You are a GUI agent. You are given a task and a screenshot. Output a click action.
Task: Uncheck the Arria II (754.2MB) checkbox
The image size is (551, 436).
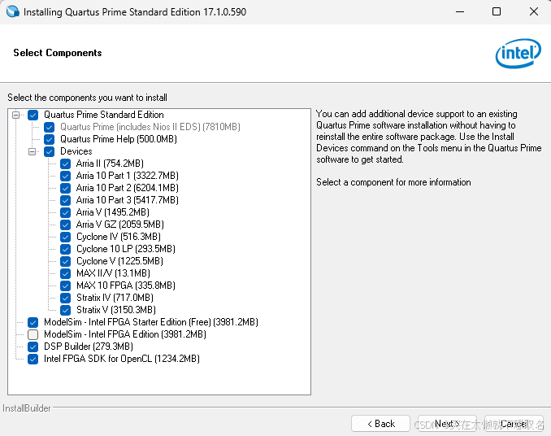tap(65, 163)
